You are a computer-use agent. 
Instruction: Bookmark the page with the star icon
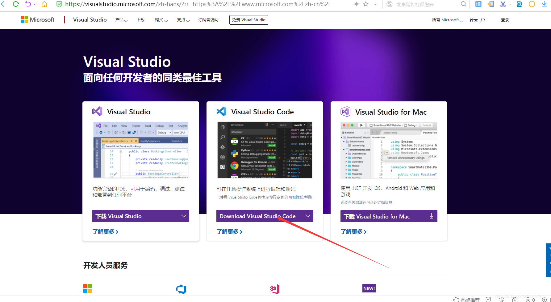366,4
